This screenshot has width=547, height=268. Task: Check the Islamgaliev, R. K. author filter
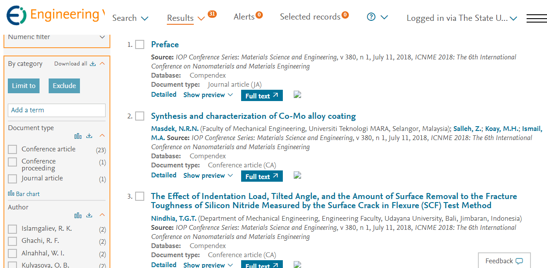point(13,229)
